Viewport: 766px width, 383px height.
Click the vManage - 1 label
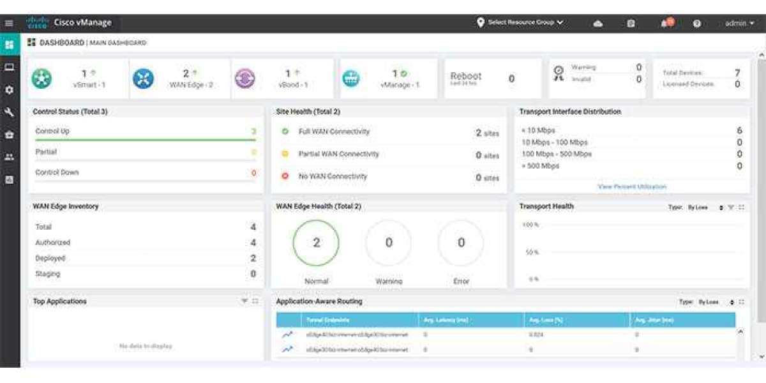coord(400,85)
